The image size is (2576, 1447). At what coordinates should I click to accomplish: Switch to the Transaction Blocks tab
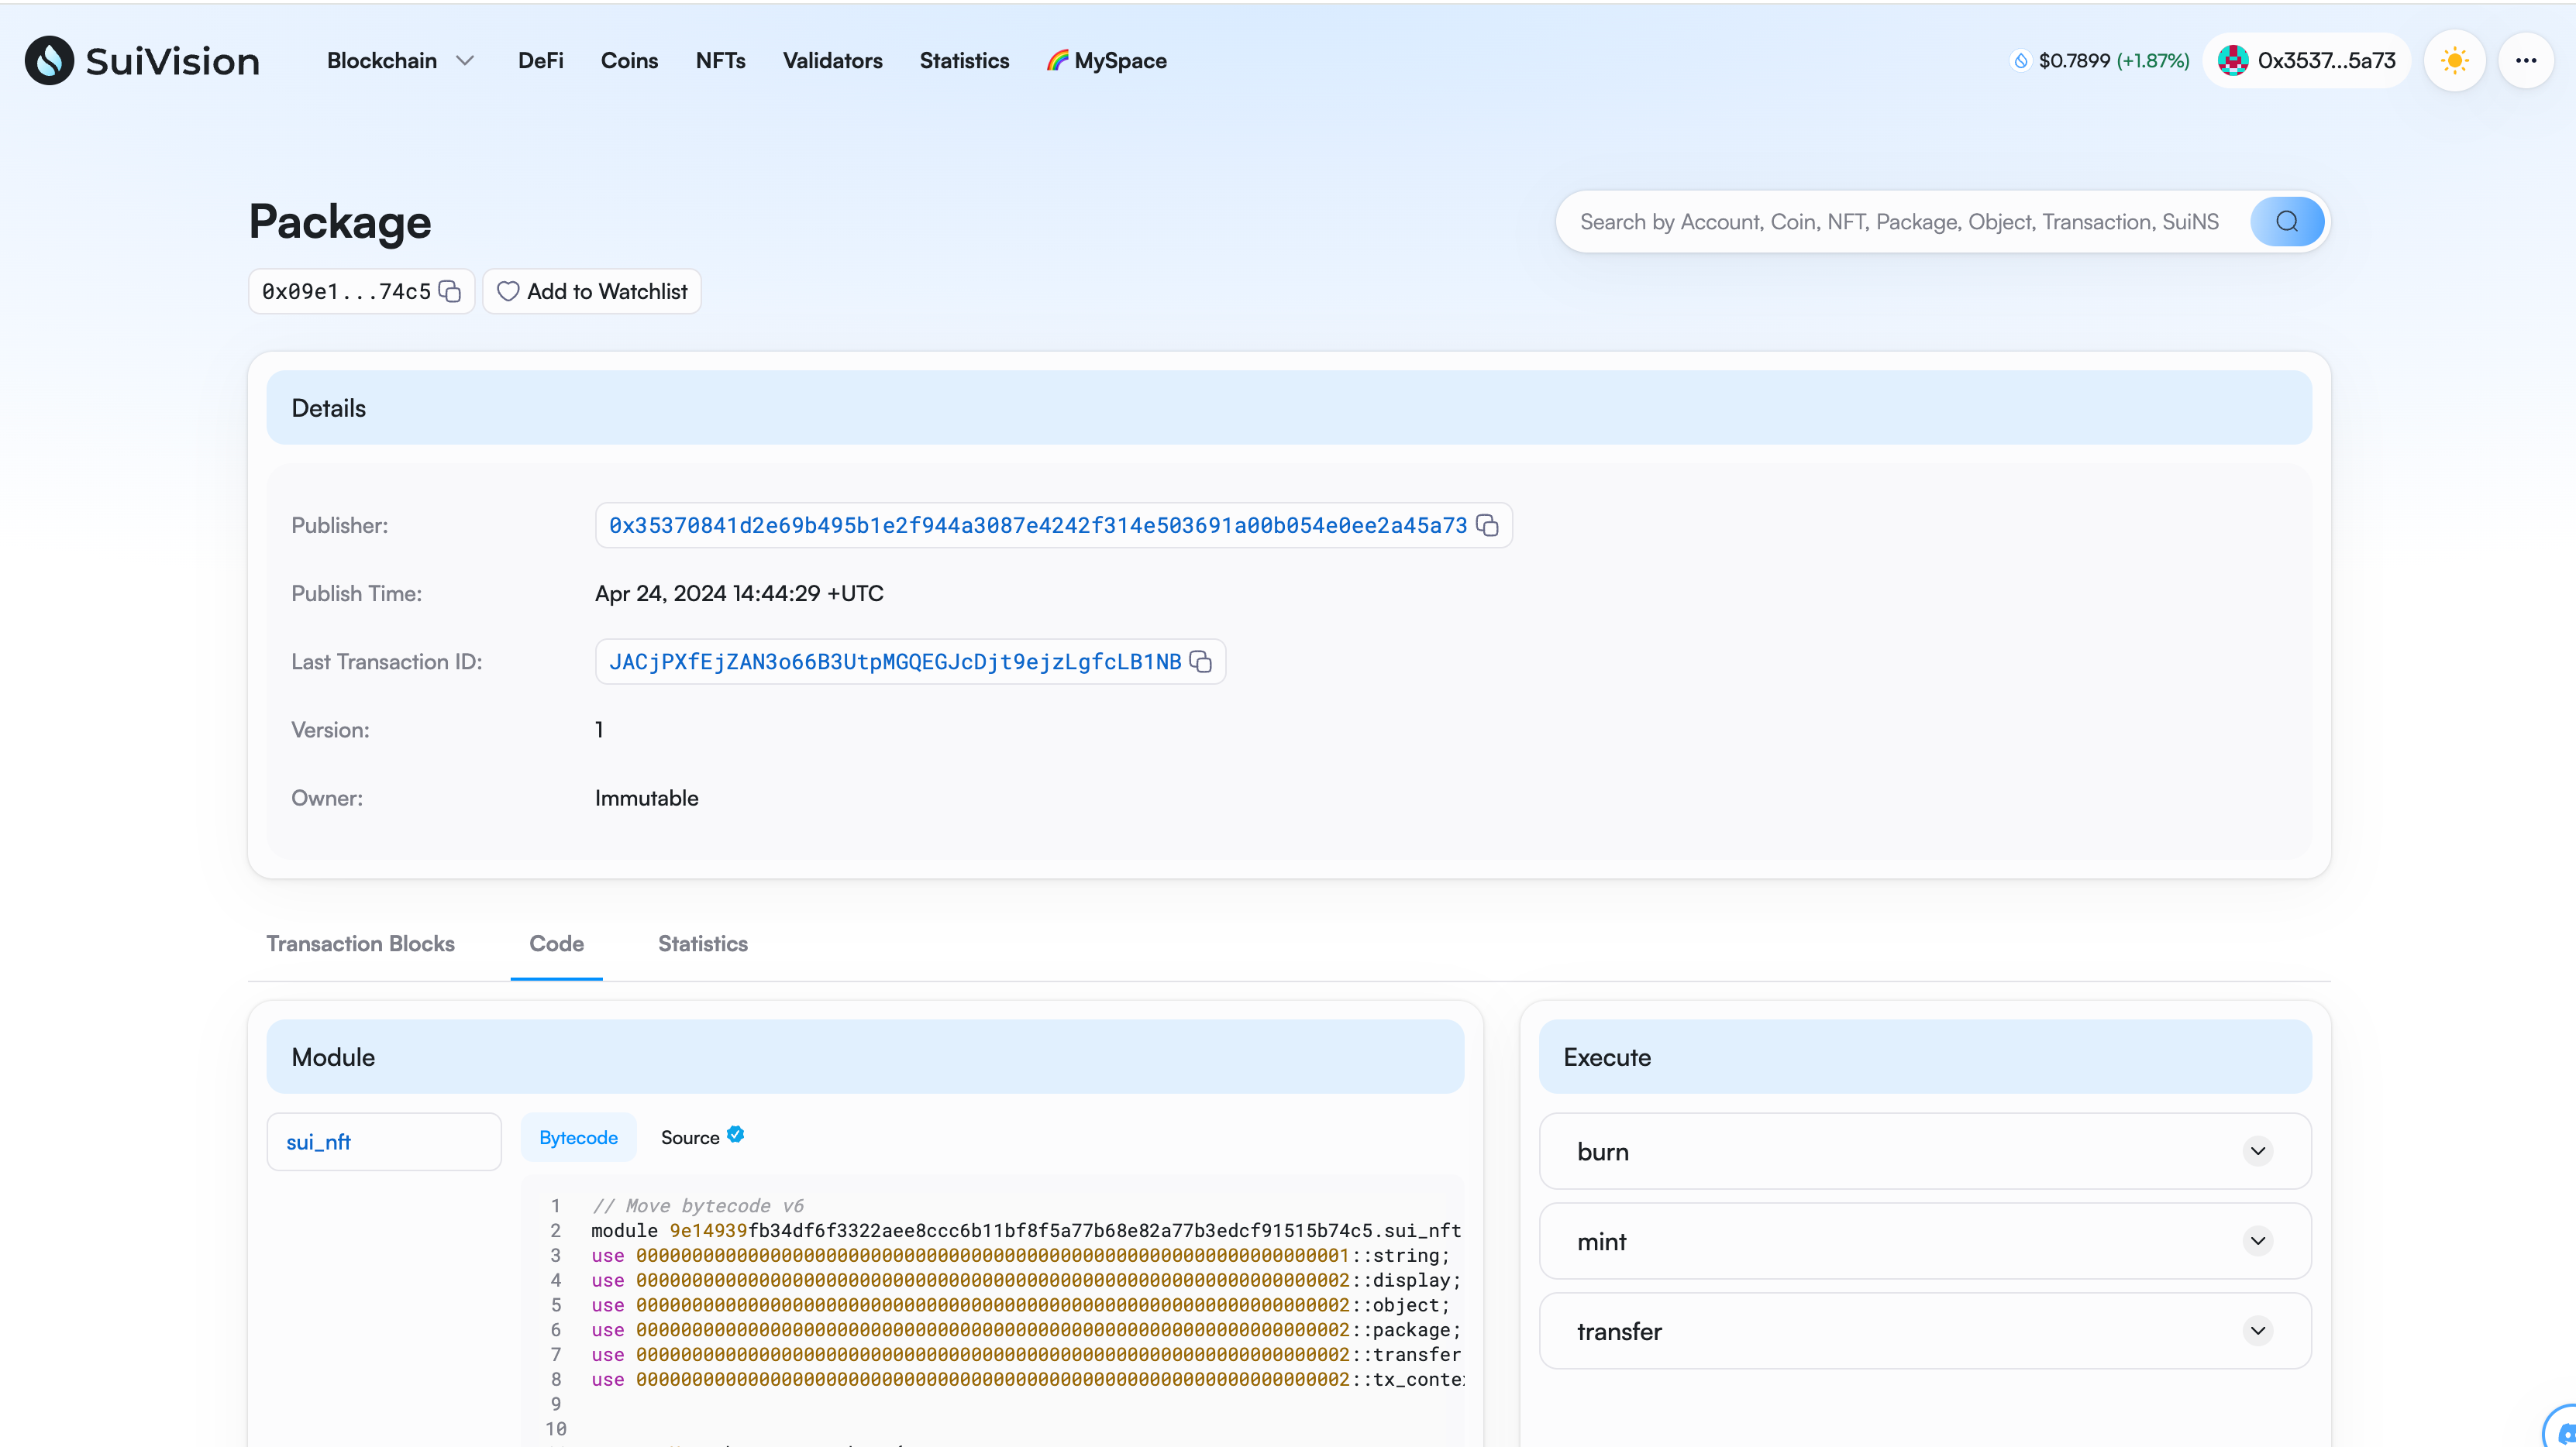(x=360, y=943)
